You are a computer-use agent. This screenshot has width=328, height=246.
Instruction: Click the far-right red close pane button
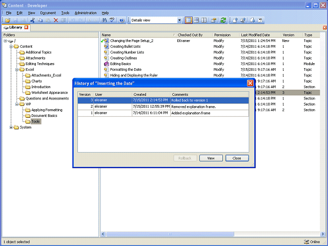[324, 27]
